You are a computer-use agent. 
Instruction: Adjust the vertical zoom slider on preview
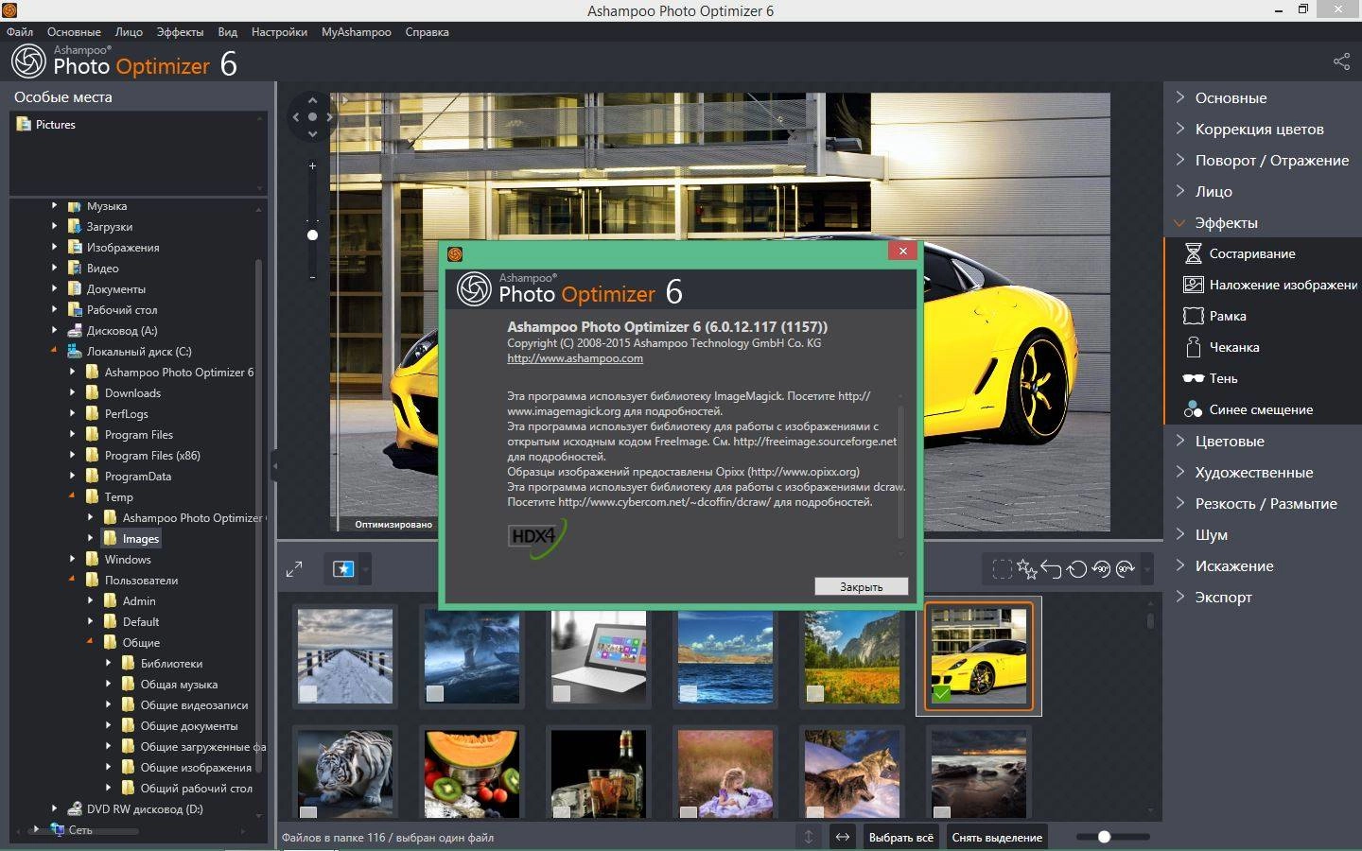pos(312,234)
